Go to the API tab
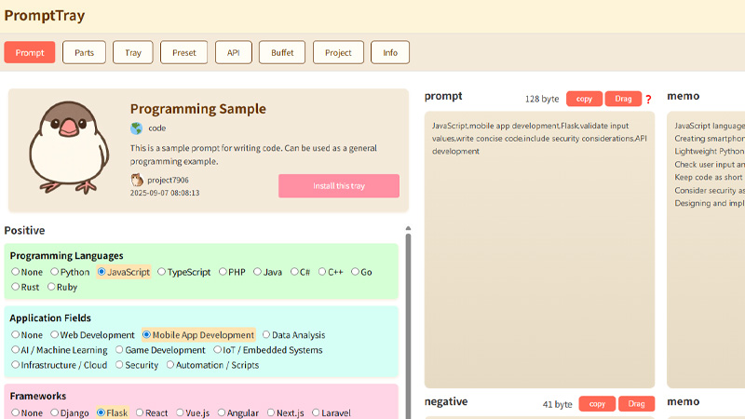The width and height of the screenshot is (745, 419). click(233, 53)
